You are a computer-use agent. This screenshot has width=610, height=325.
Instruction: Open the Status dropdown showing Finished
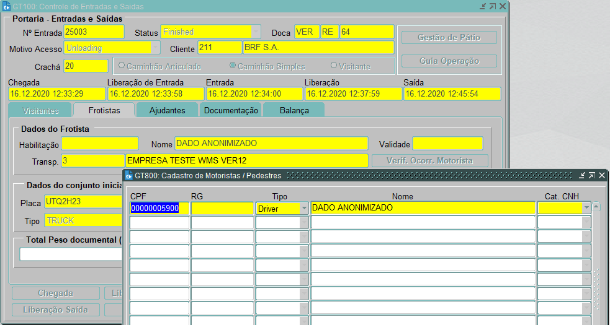[256, 32]
